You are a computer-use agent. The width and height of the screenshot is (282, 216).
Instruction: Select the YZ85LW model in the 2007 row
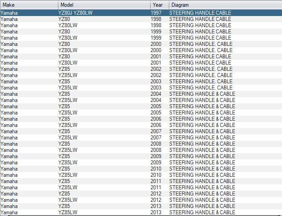coord(68,138)
